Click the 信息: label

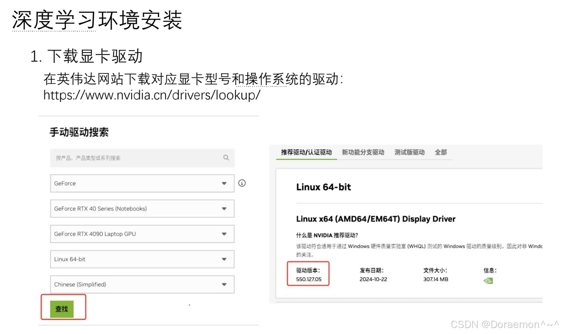click(490, 270)
